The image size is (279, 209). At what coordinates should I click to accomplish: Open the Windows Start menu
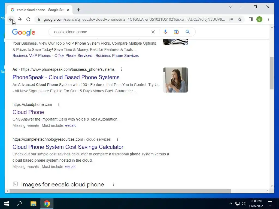[7, 204]
